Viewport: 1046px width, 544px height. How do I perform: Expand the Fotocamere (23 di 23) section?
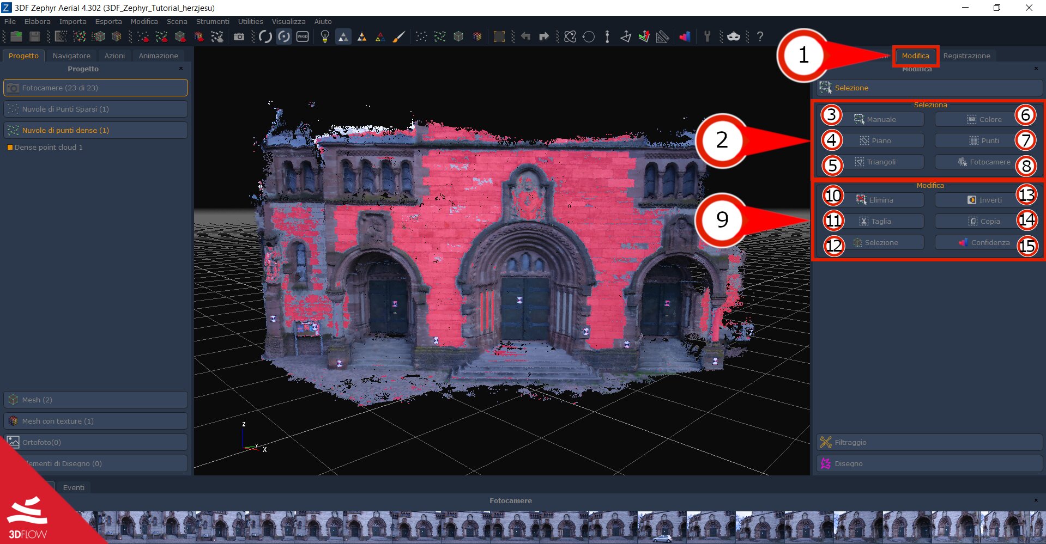pos(96,88)
